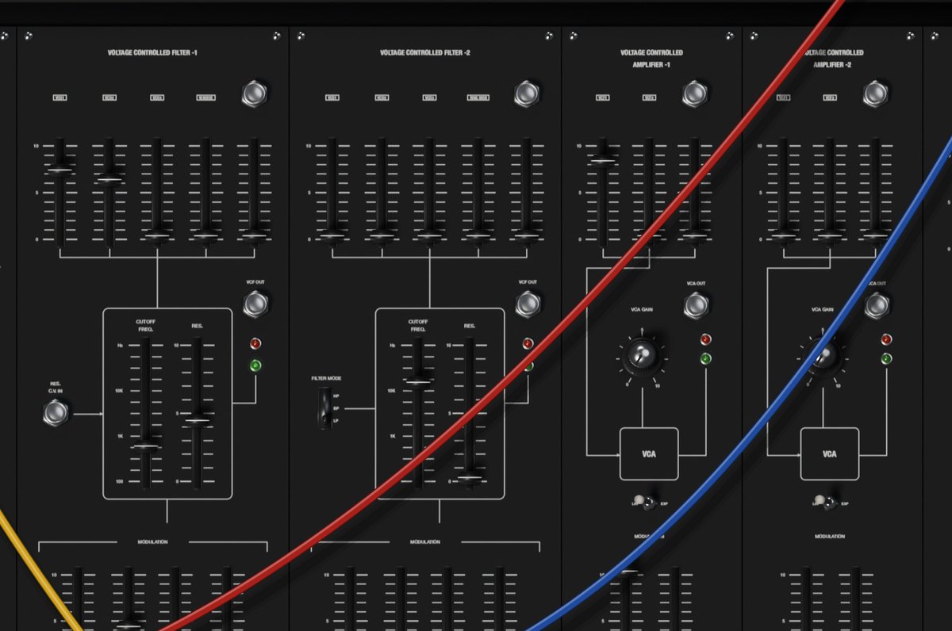Click the "MODULATION" label under Filter -1

pos(153,542)
